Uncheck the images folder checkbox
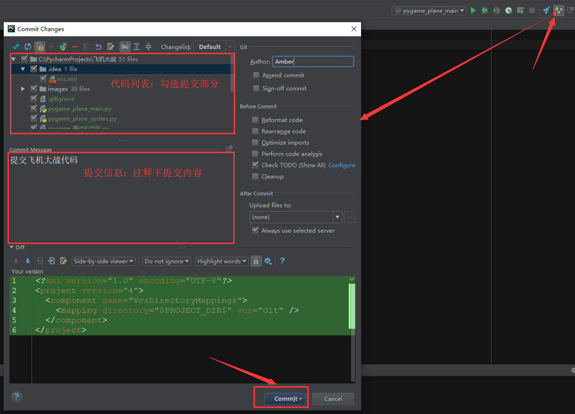 point(33,89)
